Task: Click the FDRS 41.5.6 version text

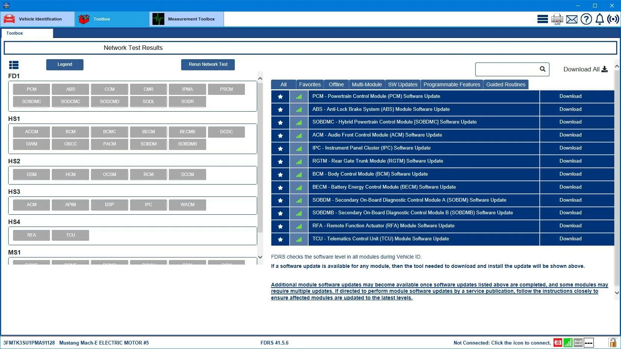Action: point(274,343)
